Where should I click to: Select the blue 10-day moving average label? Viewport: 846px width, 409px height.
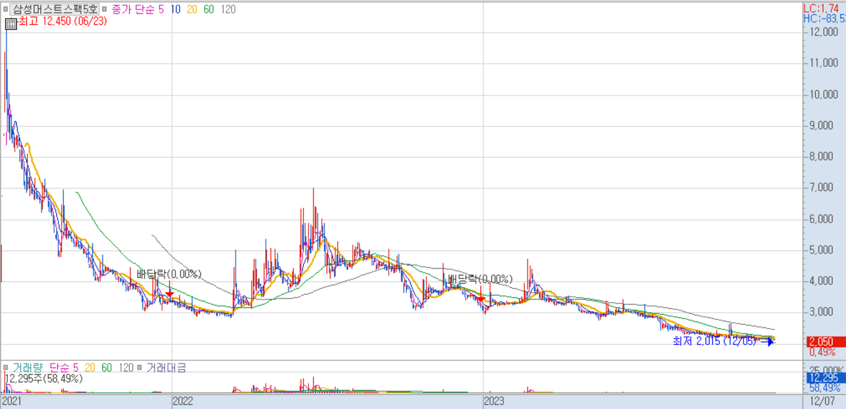pyautogui.click(x=176, y=10)
